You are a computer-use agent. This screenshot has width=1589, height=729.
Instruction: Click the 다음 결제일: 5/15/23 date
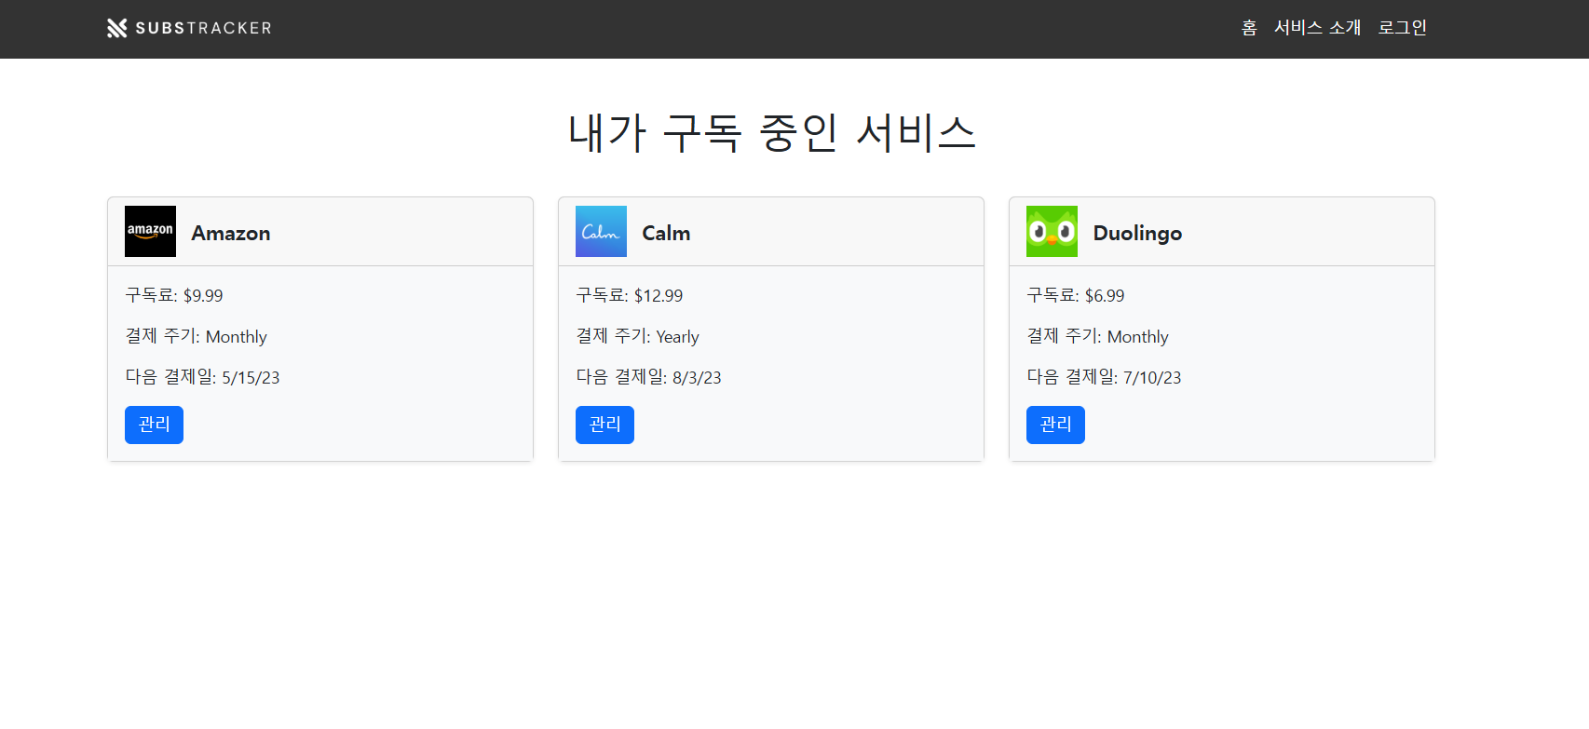click(x=202, y=377)
